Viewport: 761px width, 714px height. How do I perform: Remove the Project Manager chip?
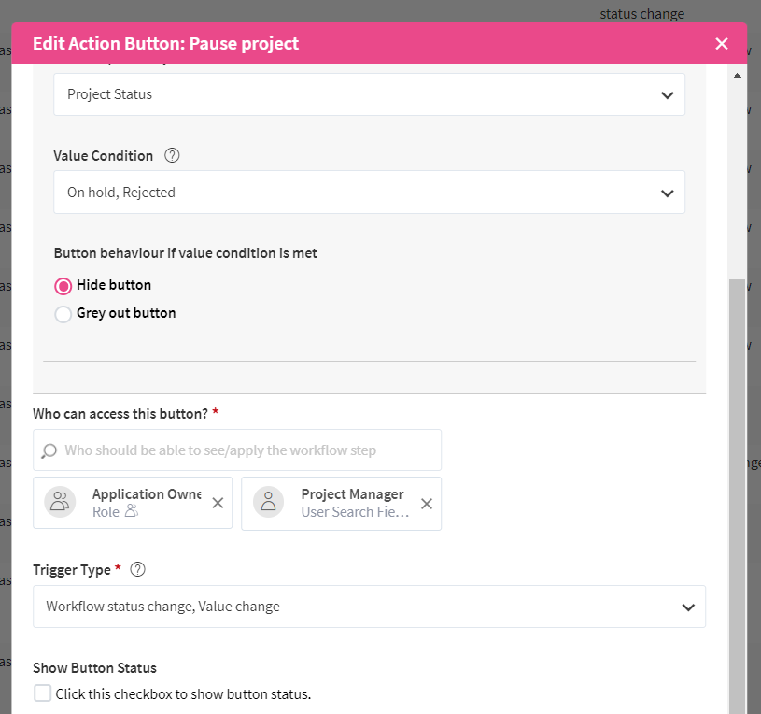click(x=427, y=504)
